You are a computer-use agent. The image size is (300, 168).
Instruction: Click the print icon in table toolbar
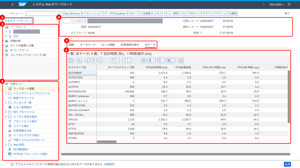pos(144,61)
